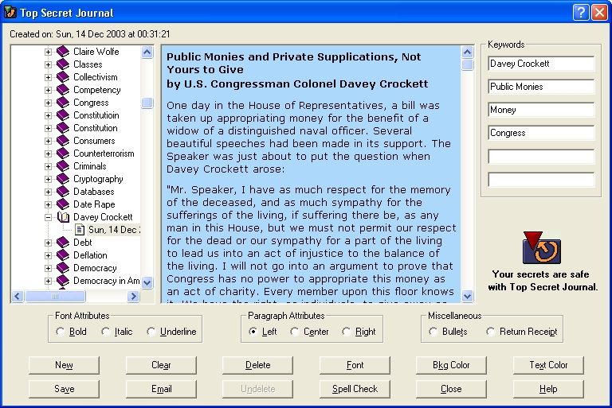Click the Top Secret Journal safe logo
This screenshot has width=612, height=408.
coord(541,248)
